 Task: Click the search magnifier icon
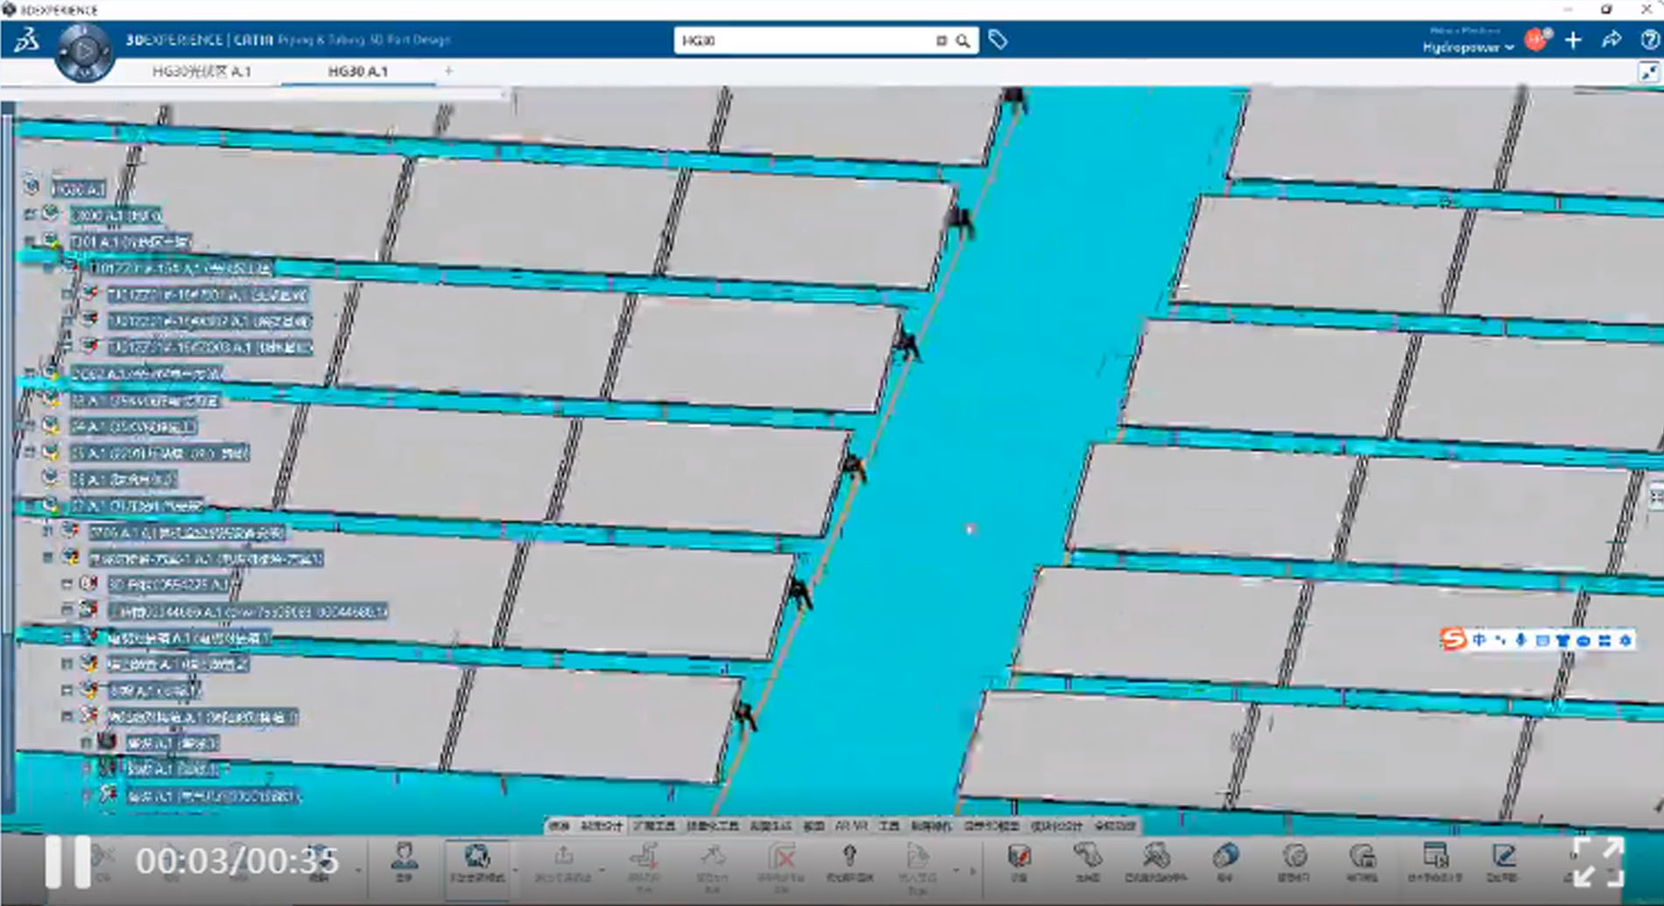tap(962, 40)
